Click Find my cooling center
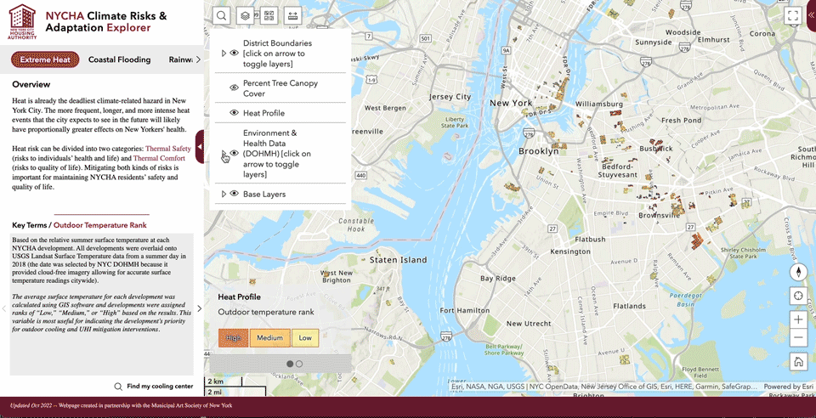This screenshot has width=816, height=418. coord(160,387)
